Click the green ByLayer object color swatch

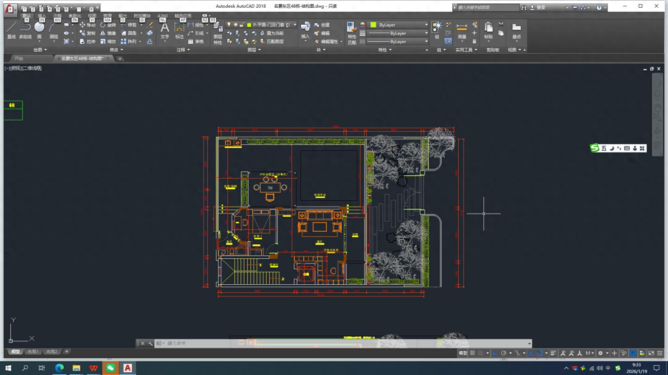point(373,25)
